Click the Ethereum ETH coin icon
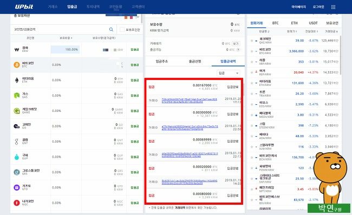The width and height of the screenshot is (352, 215). coord(17,80)
